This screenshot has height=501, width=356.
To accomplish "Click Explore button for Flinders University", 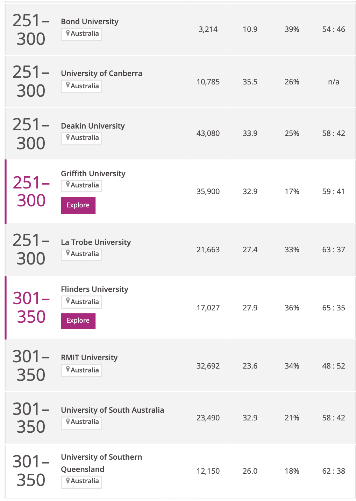I will 78,321.
